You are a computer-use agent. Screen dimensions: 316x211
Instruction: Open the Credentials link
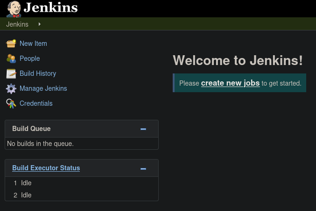36,103
